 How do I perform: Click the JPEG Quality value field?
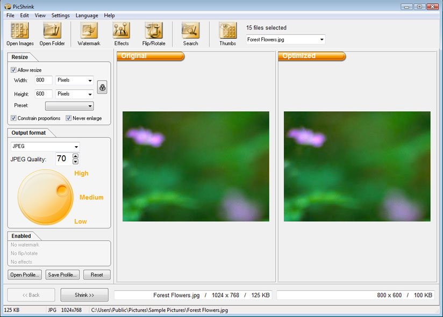[x=64, y=159]
